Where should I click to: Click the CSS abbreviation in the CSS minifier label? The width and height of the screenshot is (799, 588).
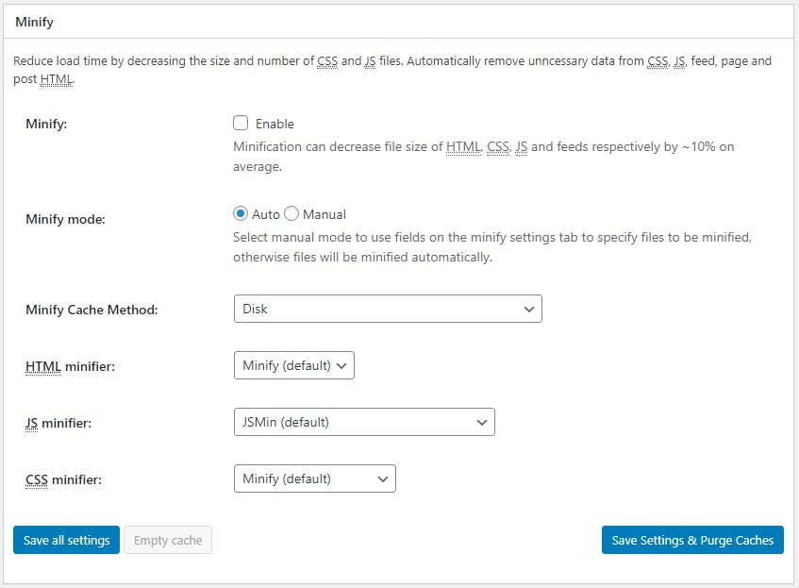(36, 479)
